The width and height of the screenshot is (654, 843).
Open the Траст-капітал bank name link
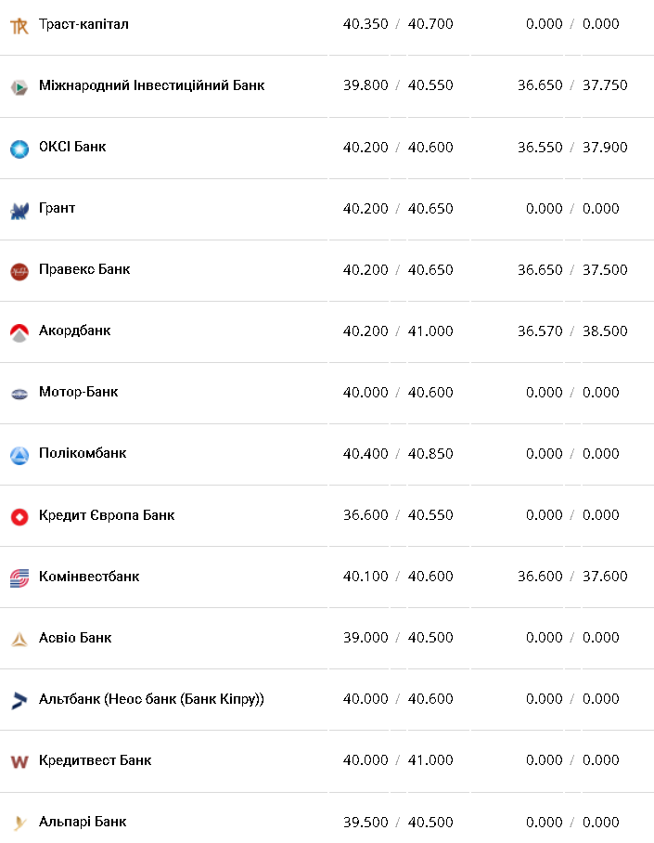[83, 24]
